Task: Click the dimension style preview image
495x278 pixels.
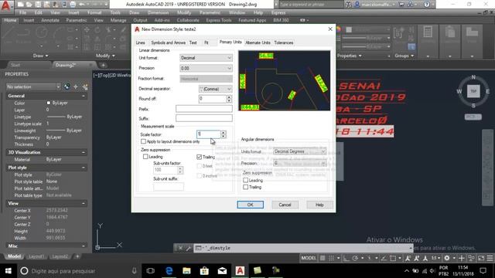Action: (x=284, y=80)
